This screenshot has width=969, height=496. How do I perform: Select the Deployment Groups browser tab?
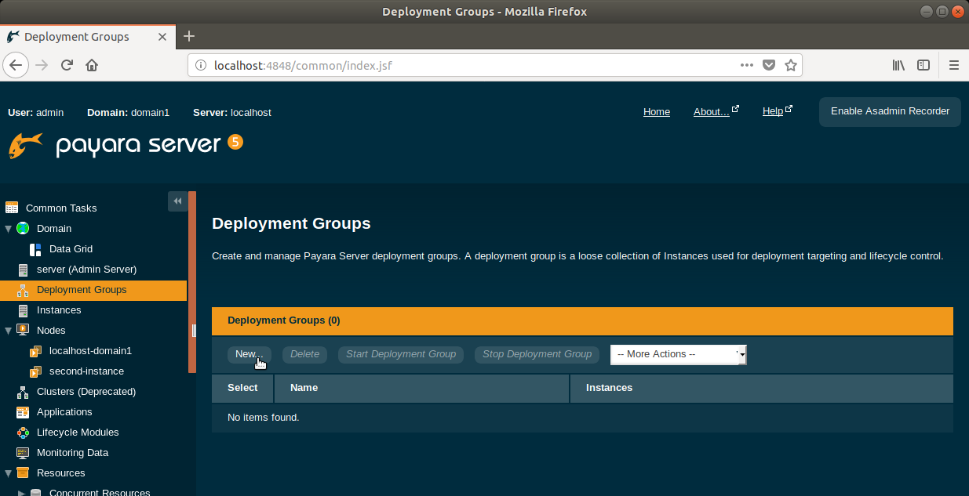pyautogui.click(x=86, y=36)
